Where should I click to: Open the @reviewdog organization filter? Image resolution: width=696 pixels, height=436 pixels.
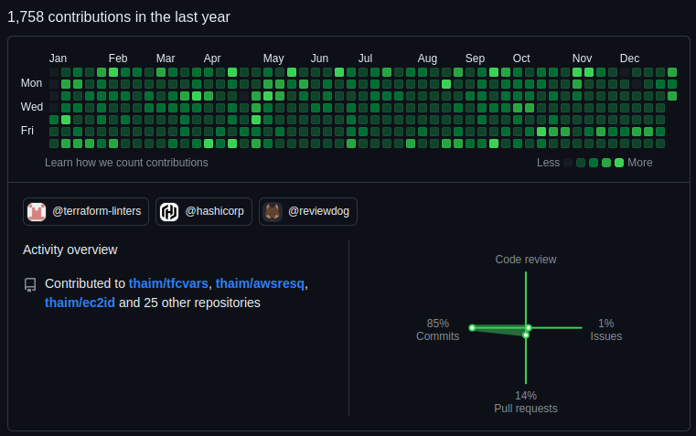coord(308,211)
